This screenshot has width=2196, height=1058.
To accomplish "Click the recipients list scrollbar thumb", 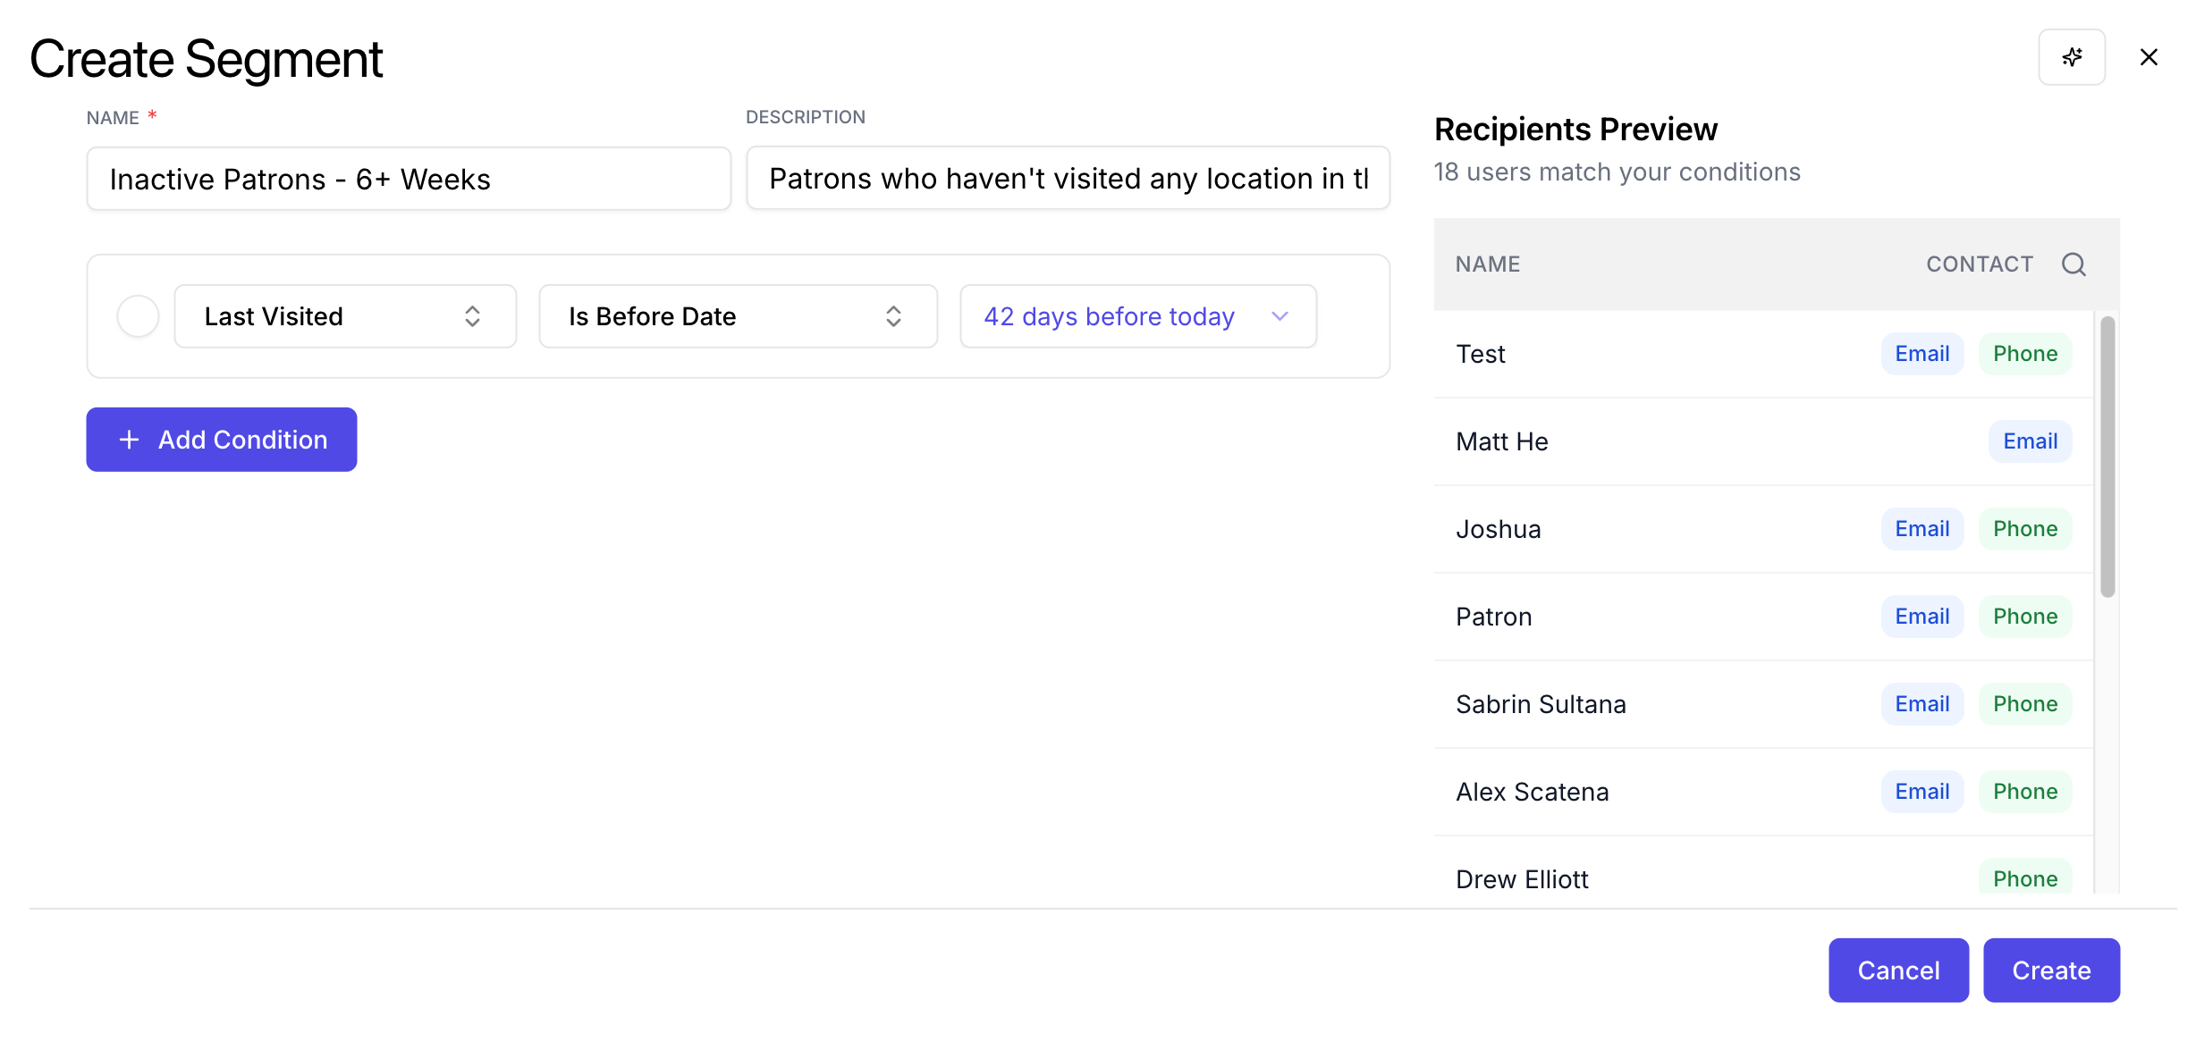I will 2107,456.
